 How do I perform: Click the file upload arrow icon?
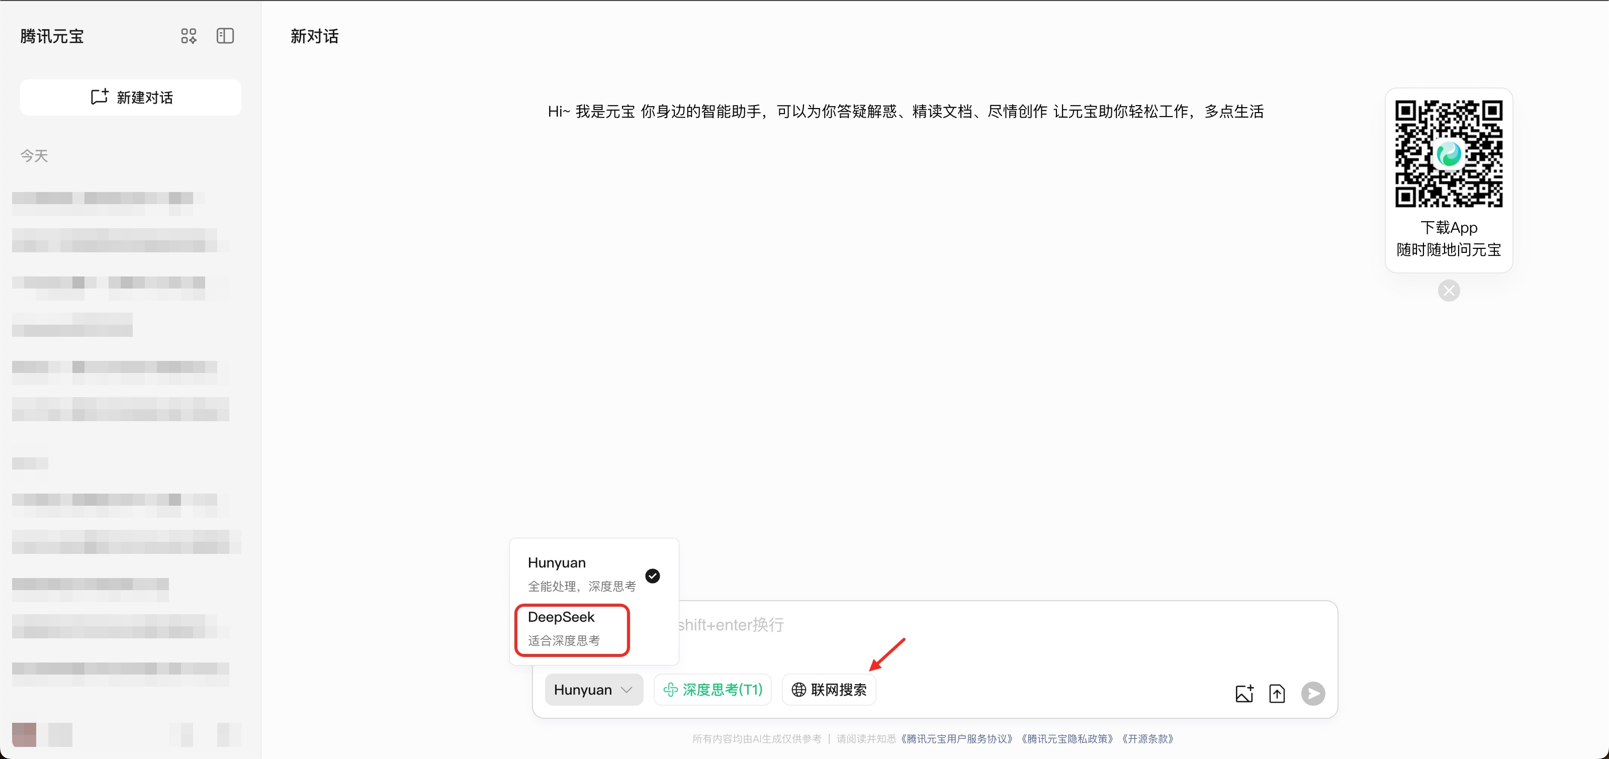(x=1277, y=694)
